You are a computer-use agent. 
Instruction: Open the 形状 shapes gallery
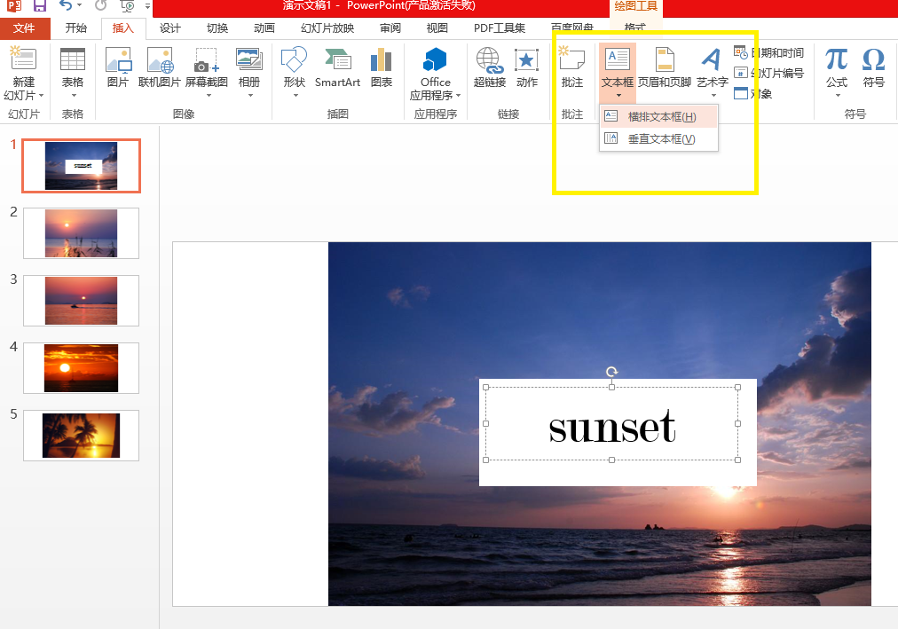[x=294, y=59]
